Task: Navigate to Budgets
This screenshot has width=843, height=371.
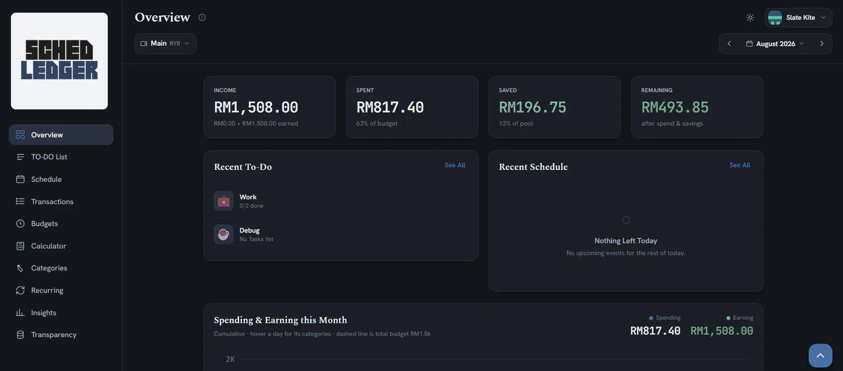Action: pos(61,223)
